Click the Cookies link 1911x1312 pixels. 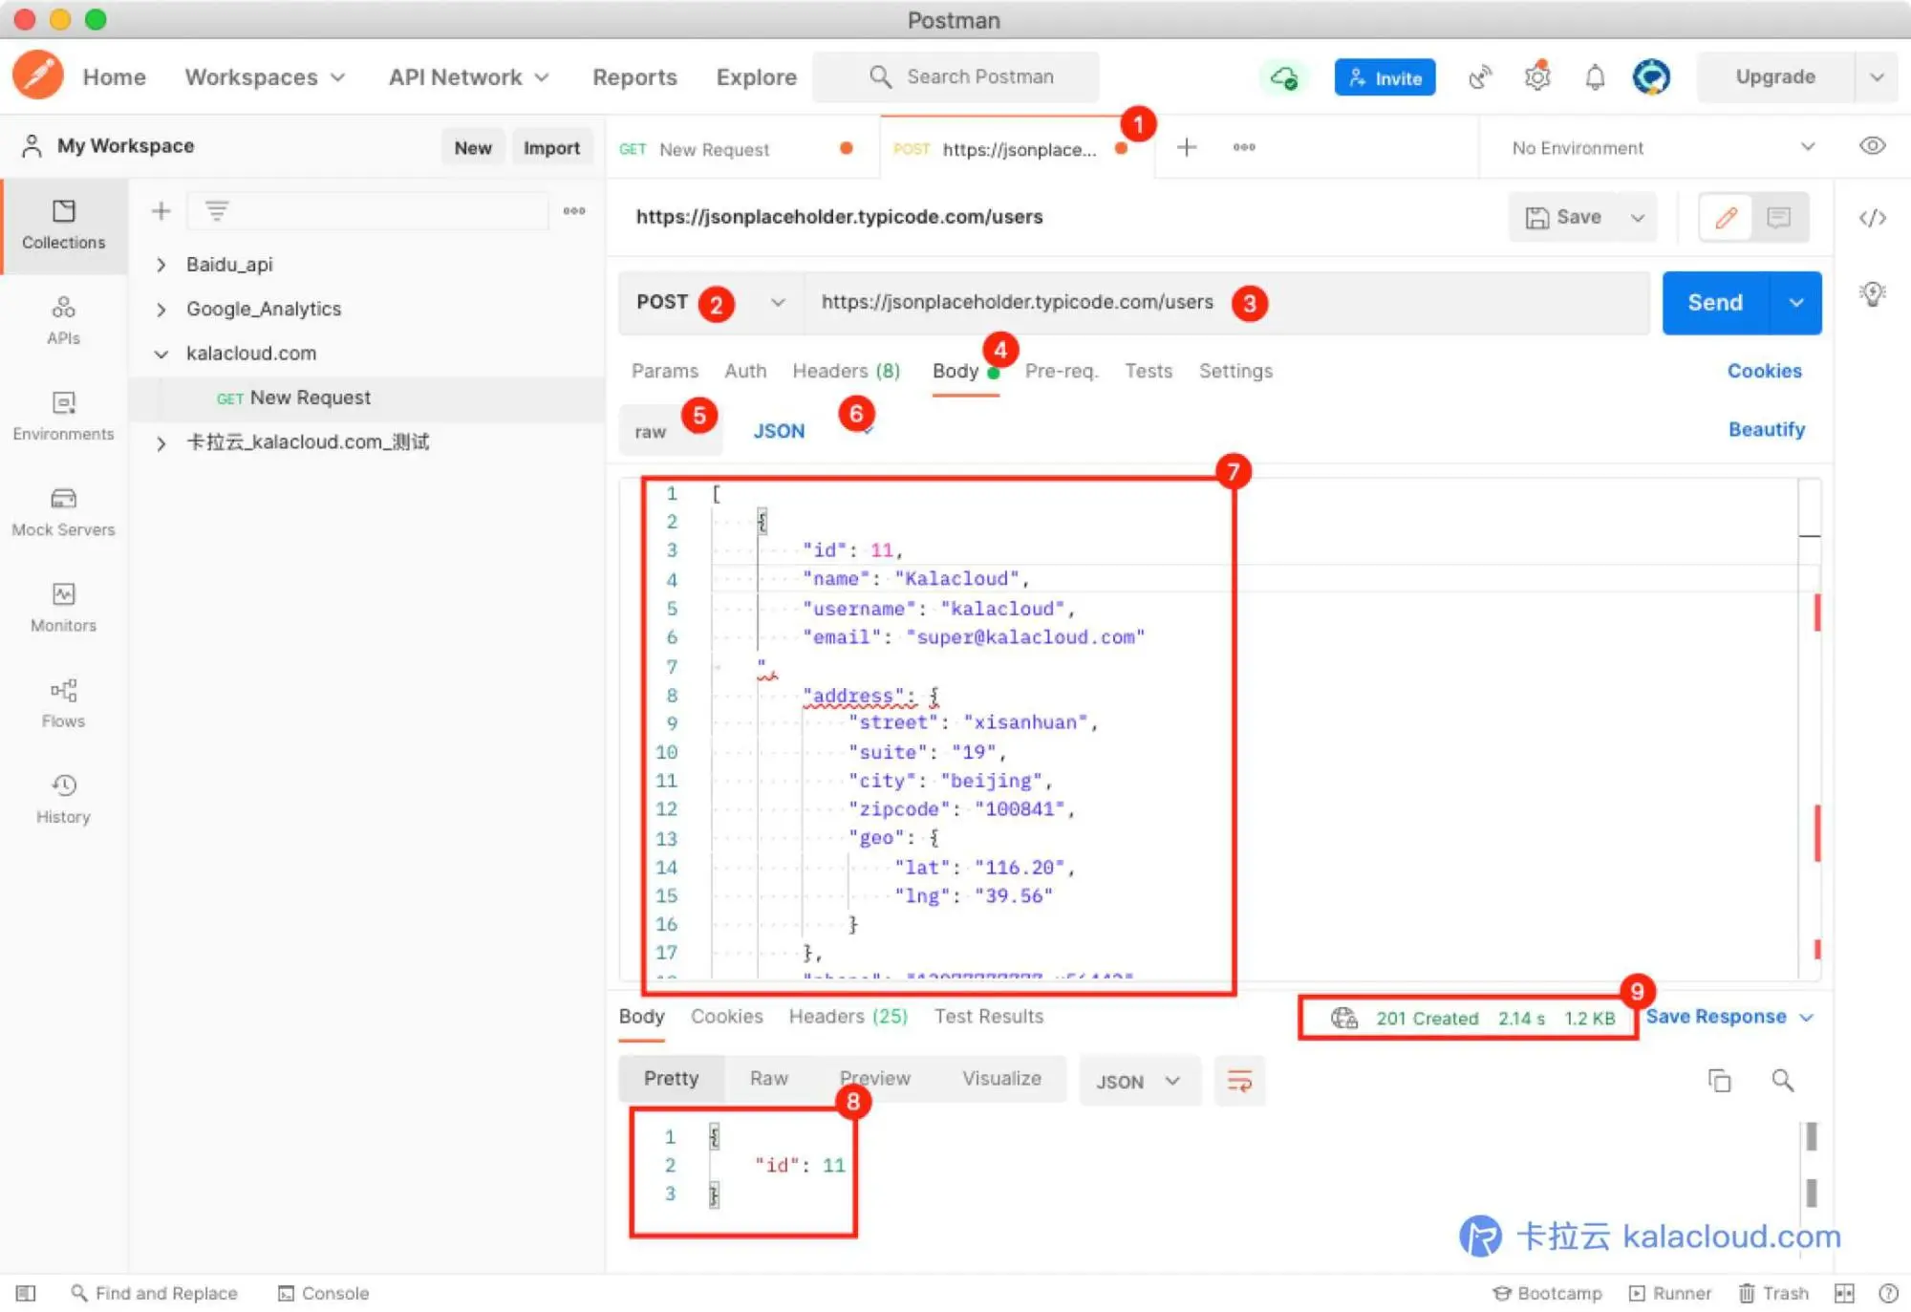coord(1764,371)
